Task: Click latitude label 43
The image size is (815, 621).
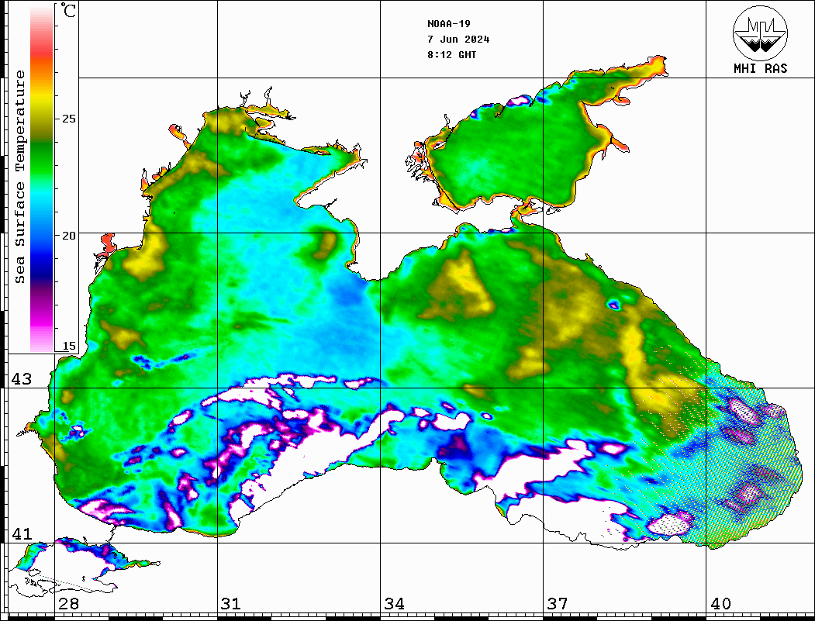Action: pos(22,379)
